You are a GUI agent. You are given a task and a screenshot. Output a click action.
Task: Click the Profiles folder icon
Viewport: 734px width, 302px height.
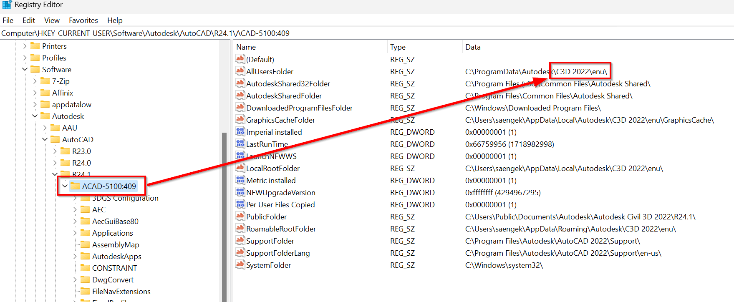pyautogui.click(x=35, y=58)
